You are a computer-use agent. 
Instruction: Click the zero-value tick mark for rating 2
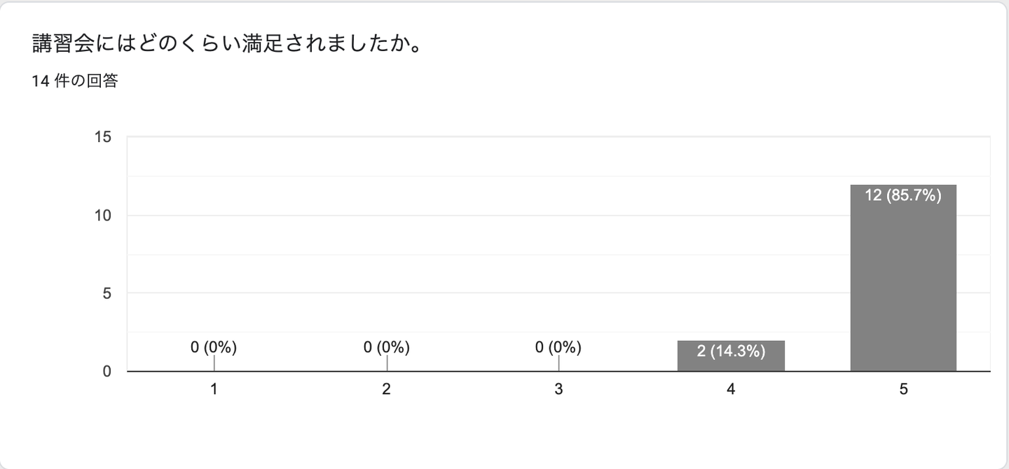pyautogui.click(x=387, y=363)
